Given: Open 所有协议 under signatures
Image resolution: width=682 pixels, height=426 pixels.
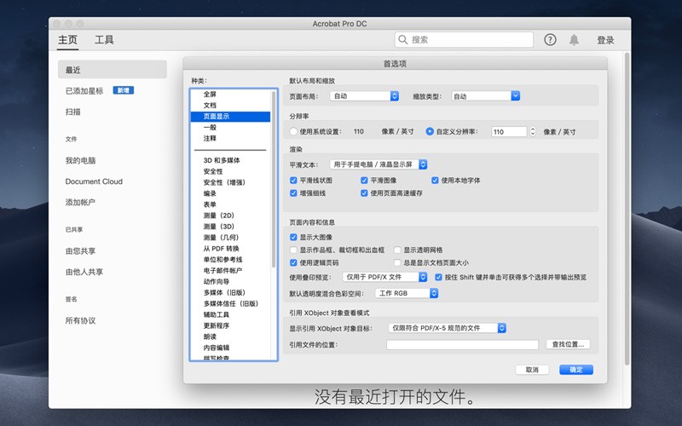Looking at the screenshot, I should click(80, 320).
